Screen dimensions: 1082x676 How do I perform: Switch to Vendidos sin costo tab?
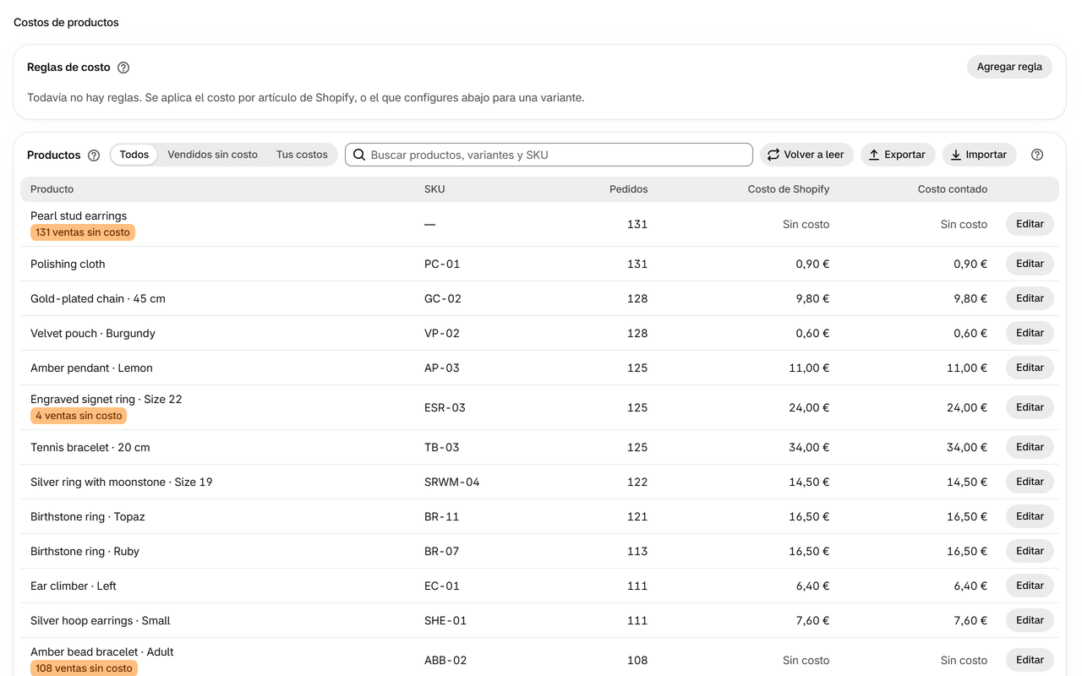[212, 155]
